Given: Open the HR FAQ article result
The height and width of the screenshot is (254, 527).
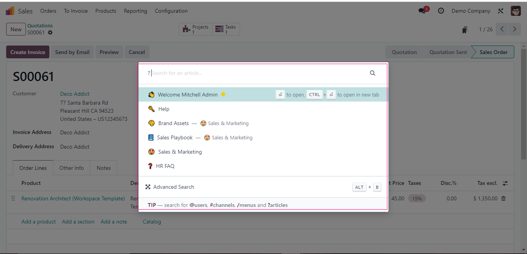Looking at the screenshot, I should (263, 166).
